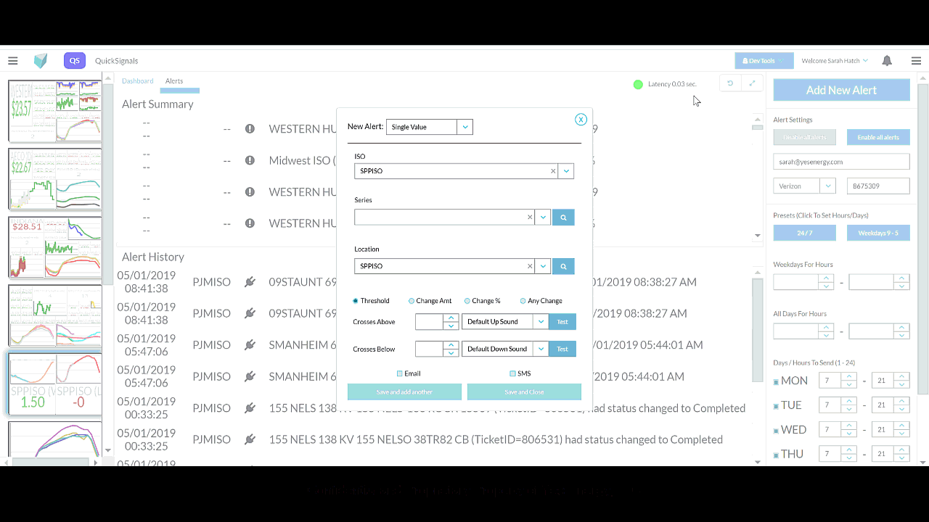Click the refresh icon near Latency
This screenshot has height=522, width=929.
[730, 83]
